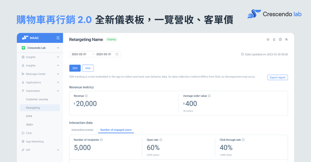Click the start date 2023-02-01 field

(x=79, y=54)
